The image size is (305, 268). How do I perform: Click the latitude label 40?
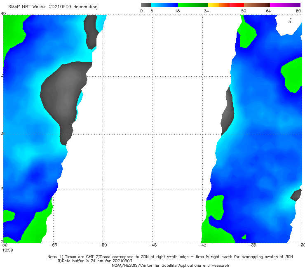[3, 14]
